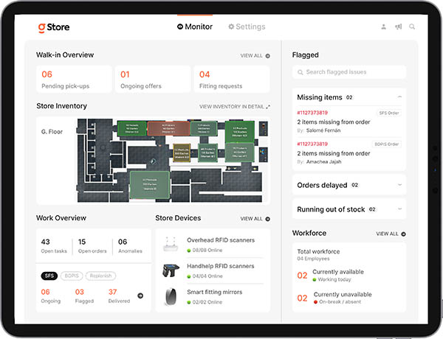Click VIEW ALL for Walk-in Overview
This screenshot has height=339, width=443.
point(252,56)
